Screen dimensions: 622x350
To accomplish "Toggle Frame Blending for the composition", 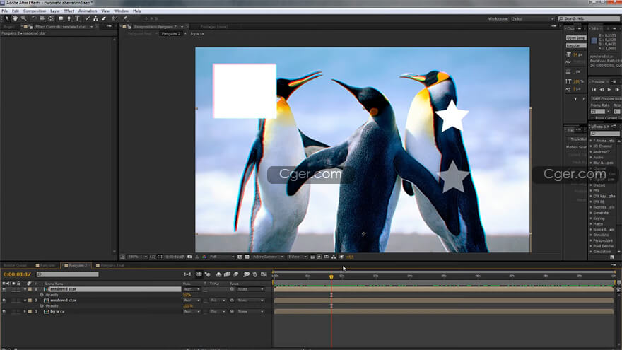I will (227, 274).
